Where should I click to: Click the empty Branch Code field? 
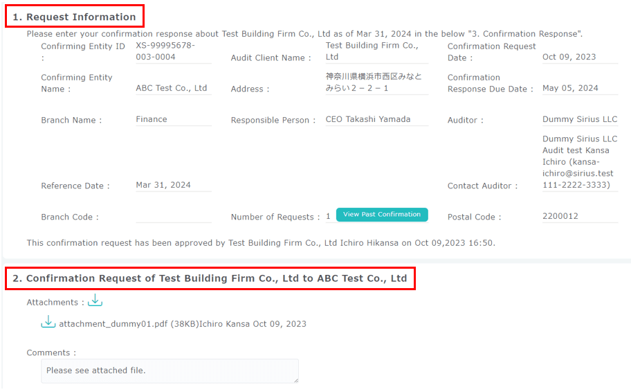(173, 216)
